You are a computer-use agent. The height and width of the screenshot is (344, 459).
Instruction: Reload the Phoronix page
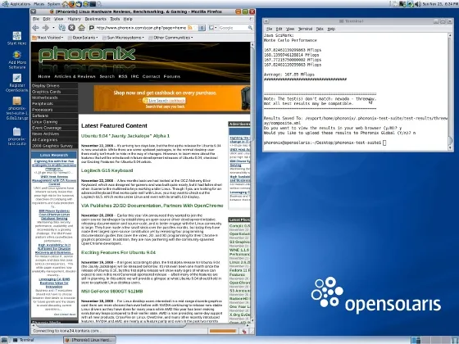click(x=62, y=28)
